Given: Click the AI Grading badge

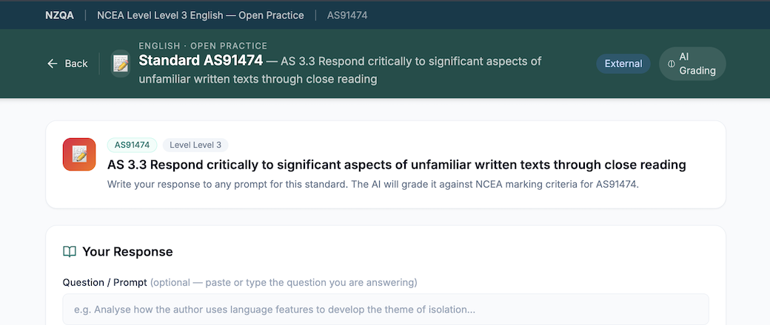Looking at the screenshot, I should tap(692, 64).
